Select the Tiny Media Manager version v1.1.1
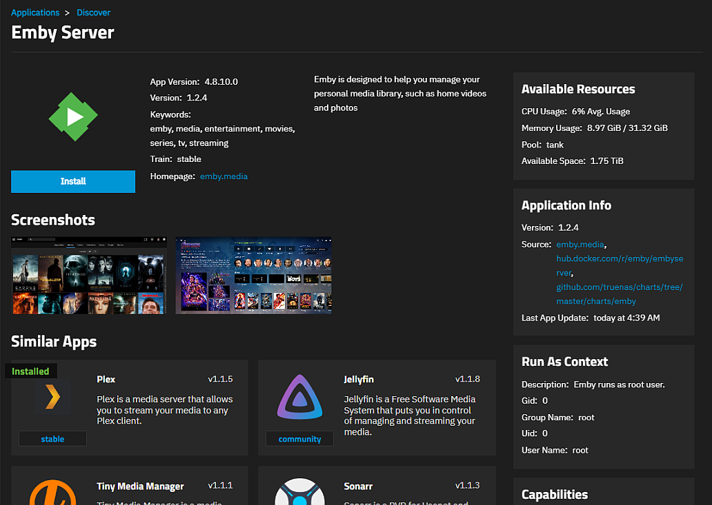Image resolution: width=712 pixels, height=505 pixels. coord(220,486)
